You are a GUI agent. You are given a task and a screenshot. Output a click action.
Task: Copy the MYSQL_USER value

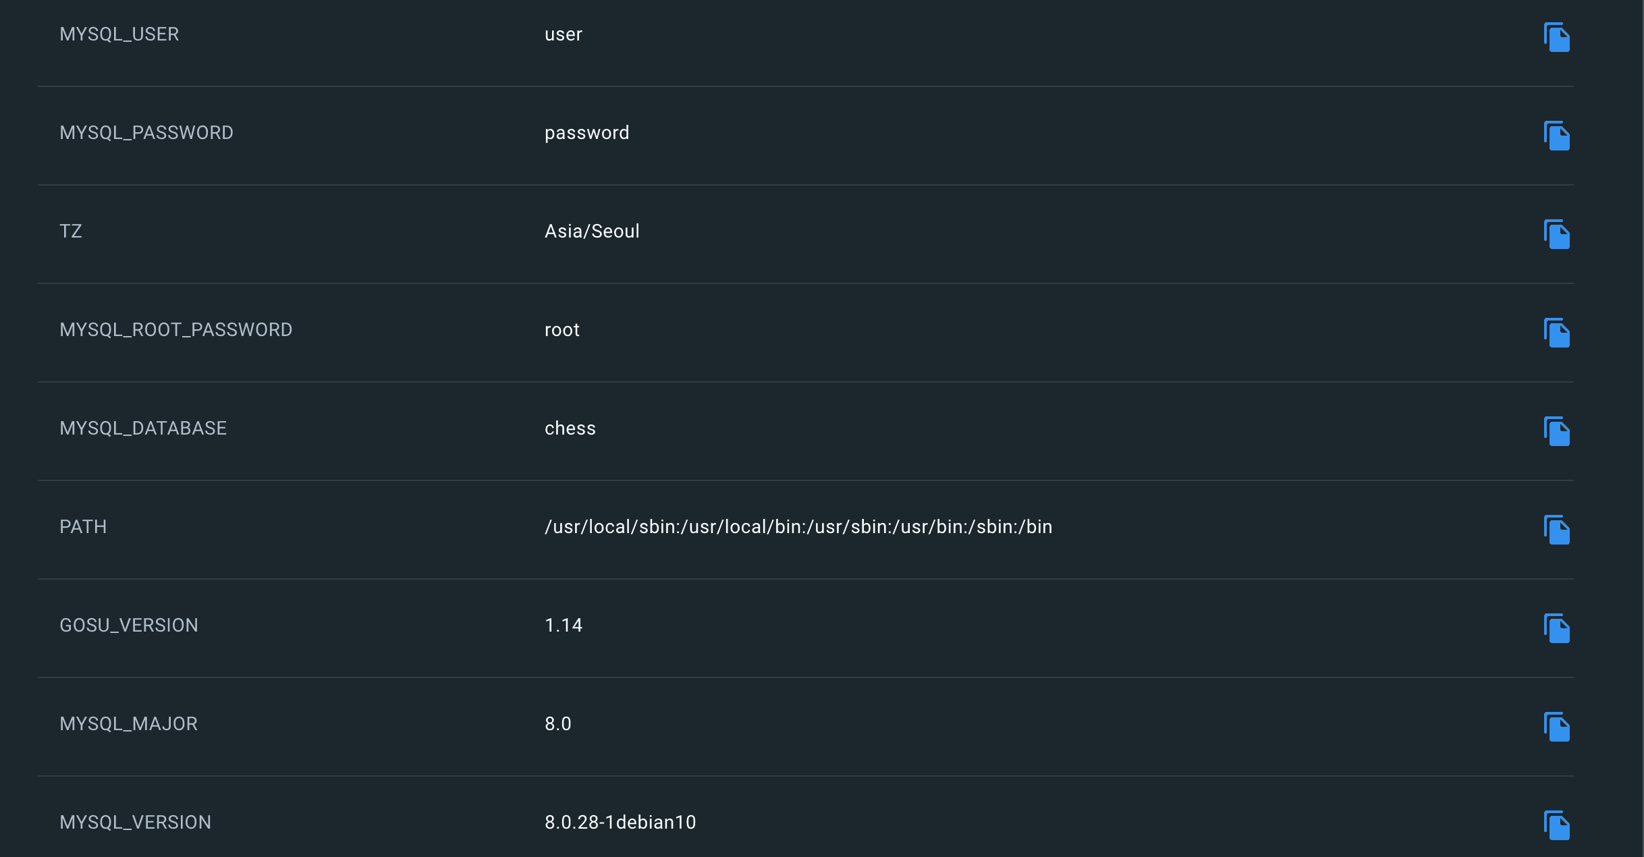click(1556, 37)
